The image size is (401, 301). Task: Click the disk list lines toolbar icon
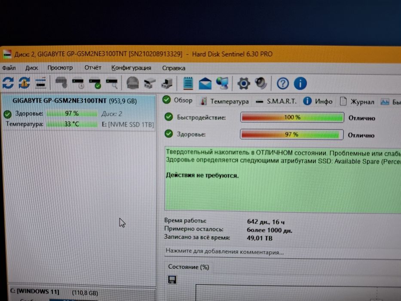click(40, 83)
